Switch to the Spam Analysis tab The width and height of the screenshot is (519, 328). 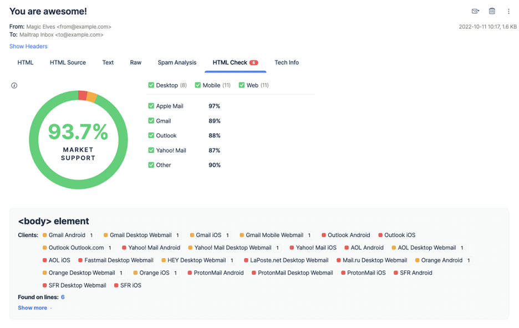pyautogui.click(x=177, y=63)
